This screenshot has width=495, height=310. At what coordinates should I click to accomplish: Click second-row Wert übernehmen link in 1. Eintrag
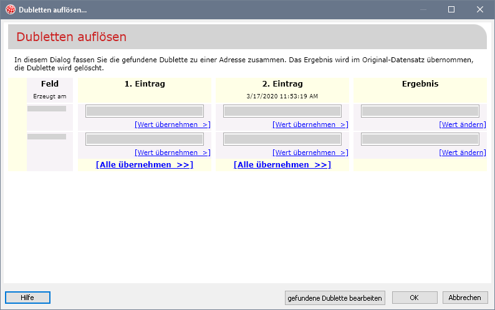pos(172,153)
